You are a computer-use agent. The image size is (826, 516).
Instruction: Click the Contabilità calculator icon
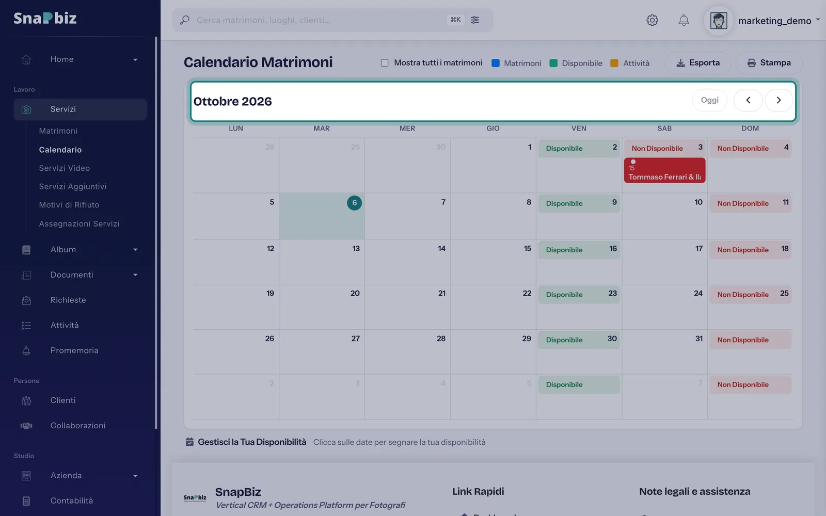[x=26, y=501]
